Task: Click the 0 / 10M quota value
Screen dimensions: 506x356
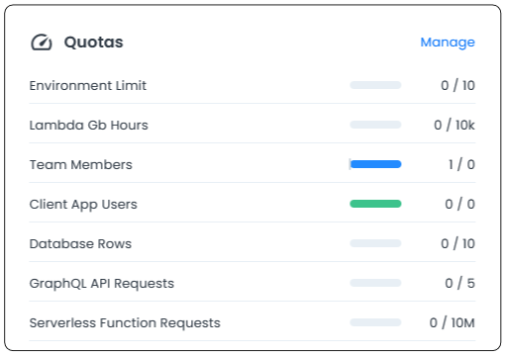Action: 453,322
